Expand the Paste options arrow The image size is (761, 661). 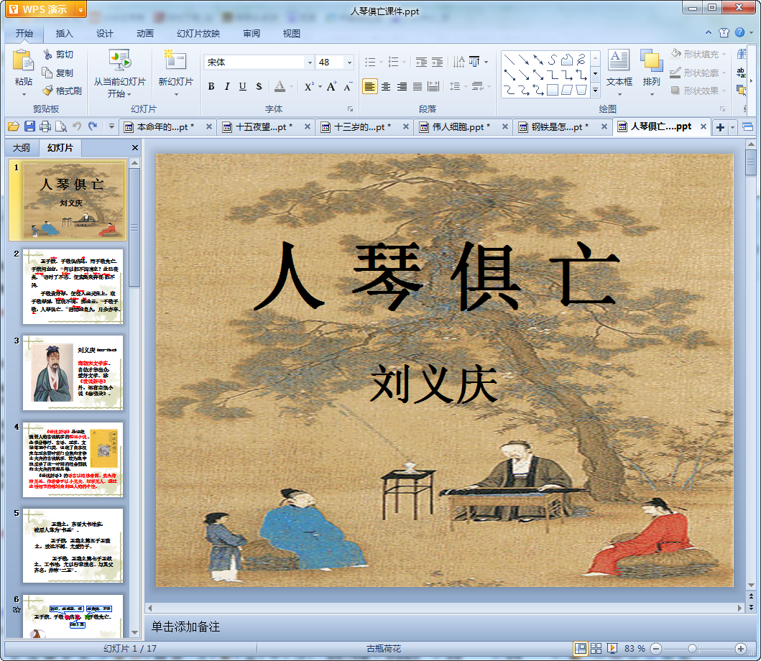tap(23, 94)
